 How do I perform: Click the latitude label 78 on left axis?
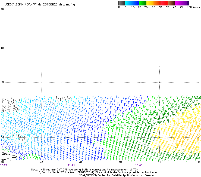click(x=2, y=48)
